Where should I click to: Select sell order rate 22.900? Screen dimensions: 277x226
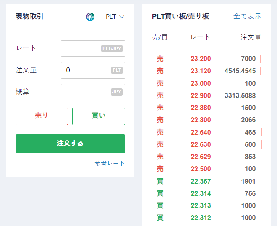click(x=201, y=95)
